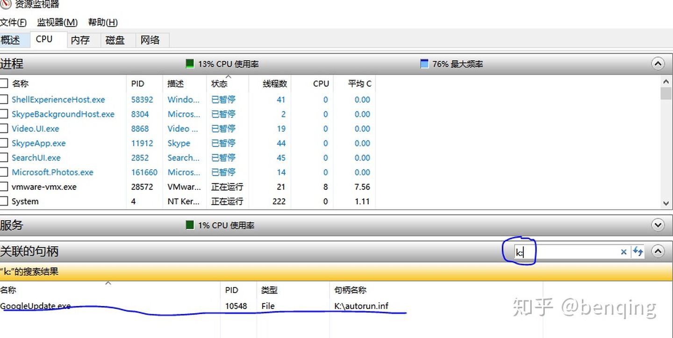Open the 监视器(M) menu
Viewport: 673px width, 338px height.
(x=57, y=22)
